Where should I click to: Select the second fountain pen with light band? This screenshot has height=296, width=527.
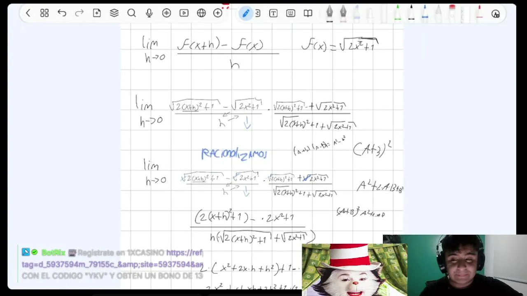(x=343, y=13)
